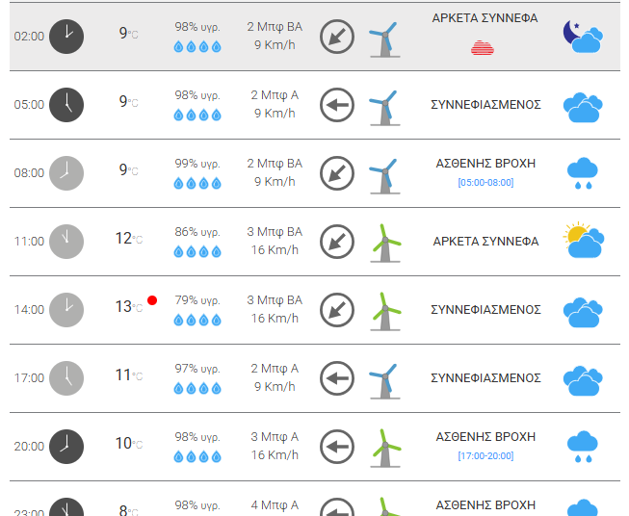Click the 3 Μπφ ΒΑ wind text at 14:00
The width and height of the screenshot is (629, 516).
point(275,300)
